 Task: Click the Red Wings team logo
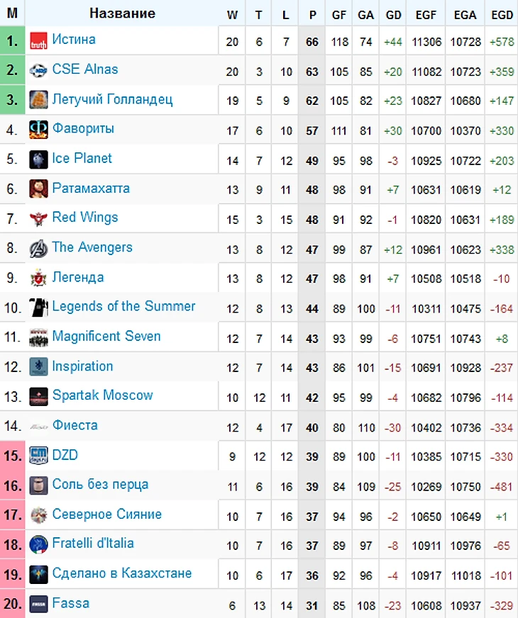tap(38, 219)
